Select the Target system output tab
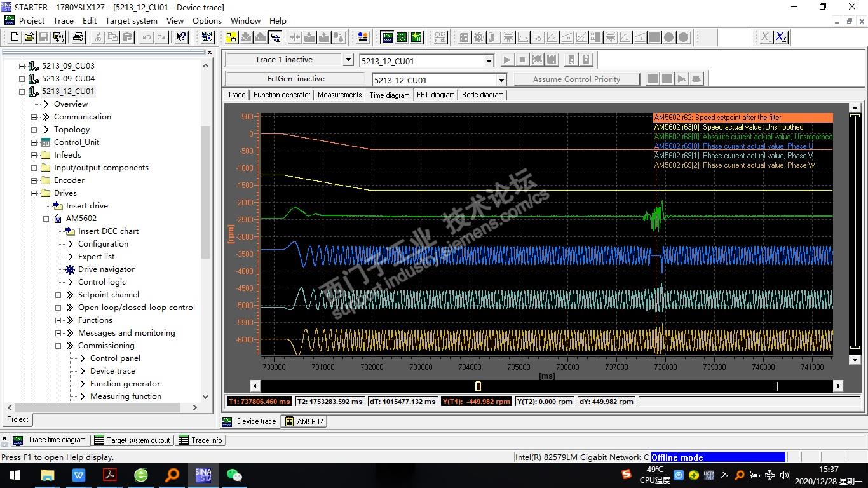 132,440
